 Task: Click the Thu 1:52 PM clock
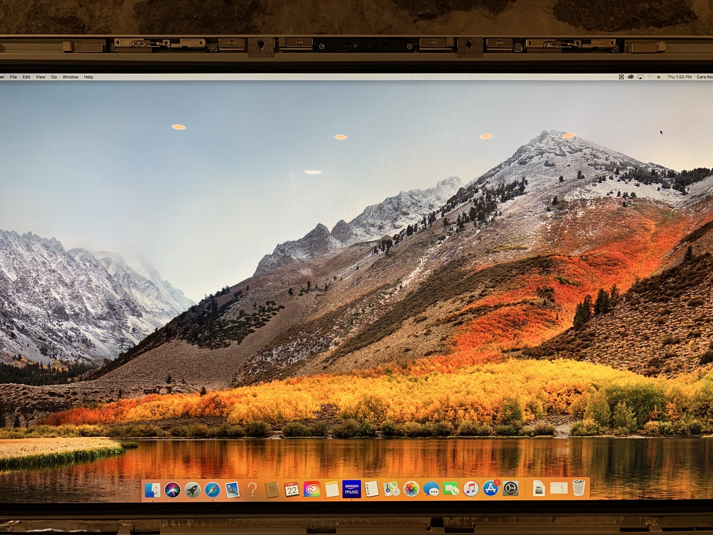click(x=679, y=77)
